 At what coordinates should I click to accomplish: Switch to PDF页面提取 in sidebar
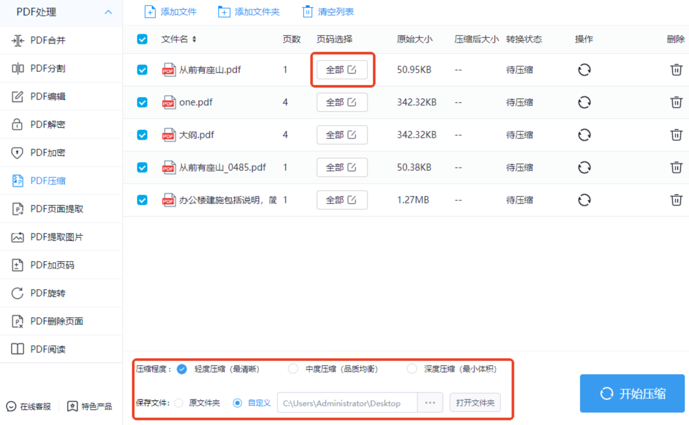57,209
